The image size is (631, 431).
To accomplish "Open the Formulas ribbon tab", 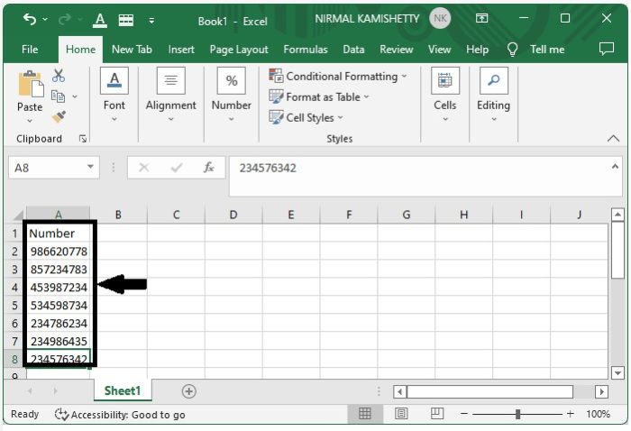I will [x=305, y=50].
